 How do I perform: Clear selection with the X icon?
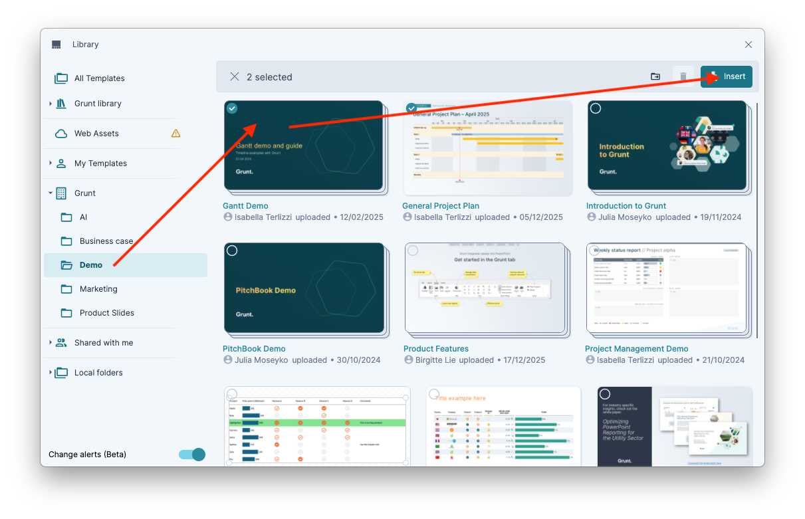coord(235,77)
